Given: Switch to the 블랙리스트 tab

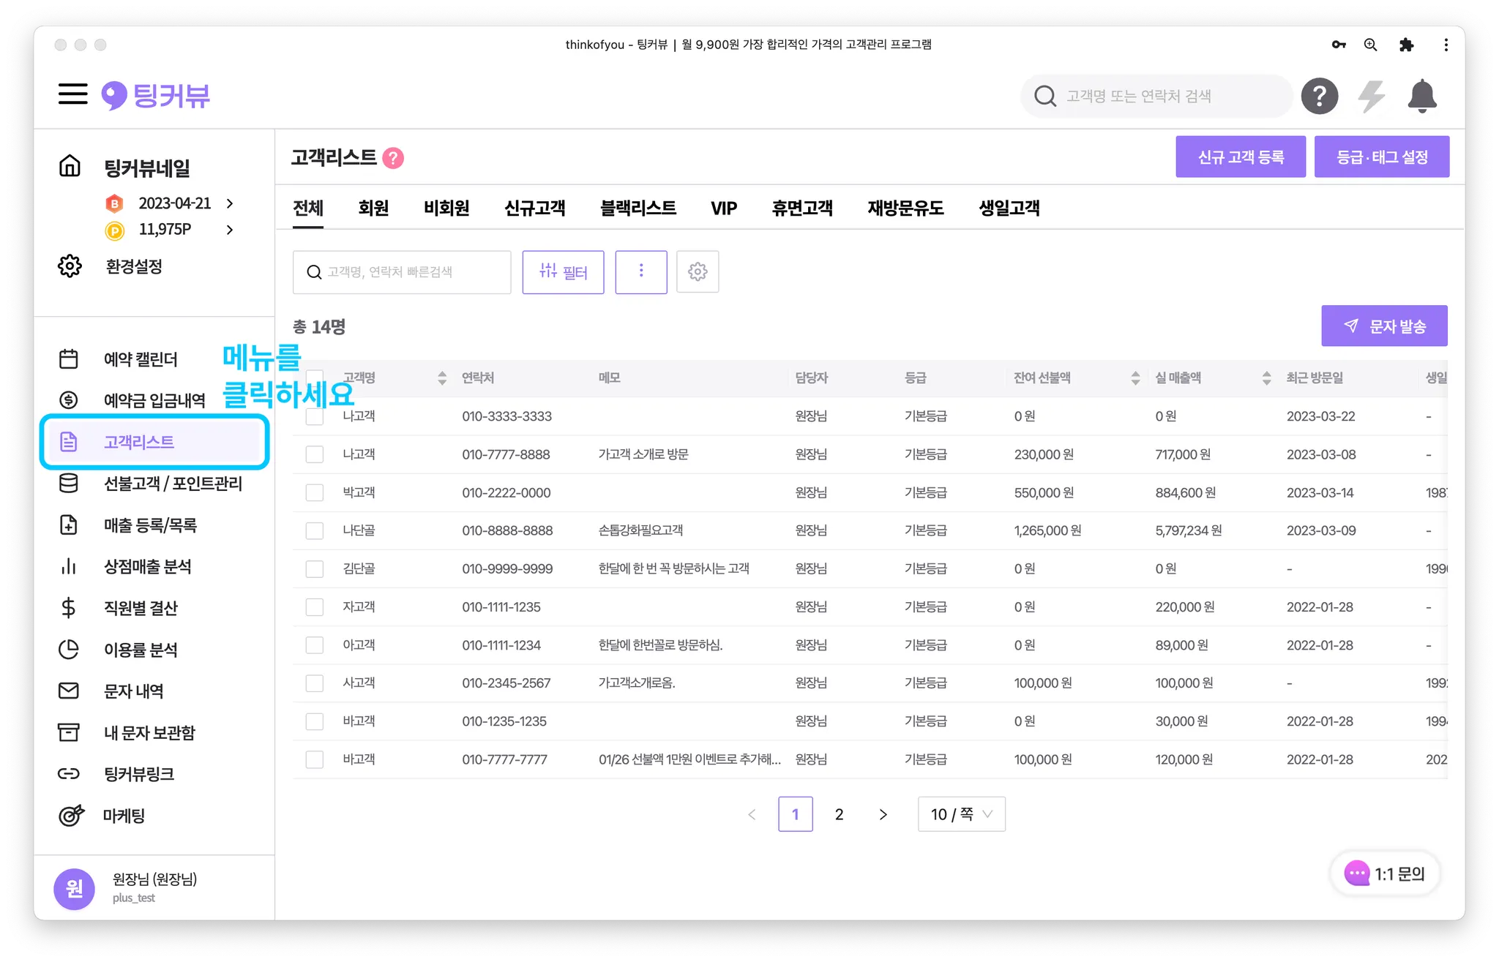Looking at the screenshot, I should [638, 208].
